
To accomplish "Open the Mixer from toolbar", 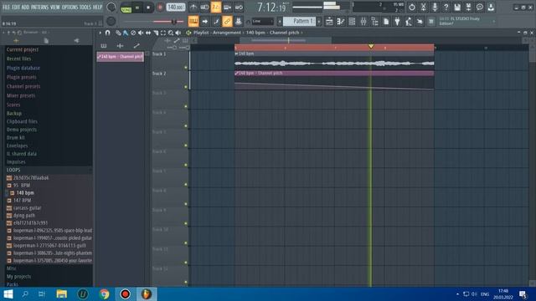I will click(x=363, y=22).
